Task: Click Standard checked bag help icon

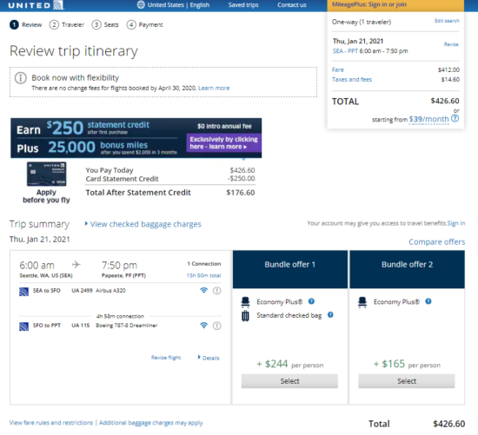Action: [330, 314]
